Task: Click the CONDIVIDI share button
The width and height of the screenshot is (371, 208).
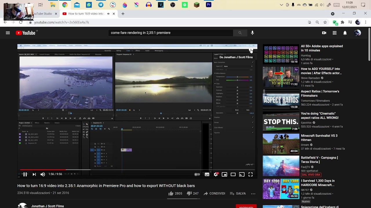Action: coord(214,194)
